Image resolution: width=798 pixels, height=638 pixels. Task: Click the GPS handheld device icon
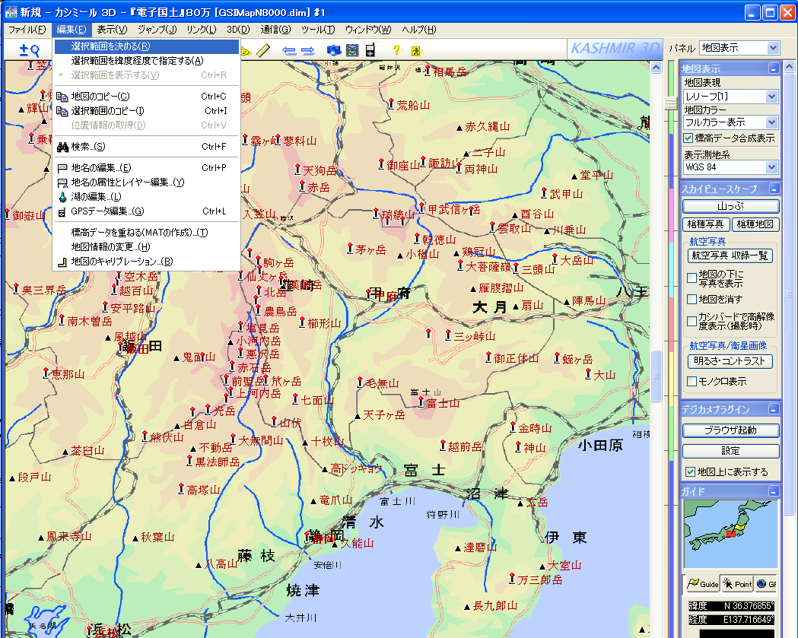point(370,50)
